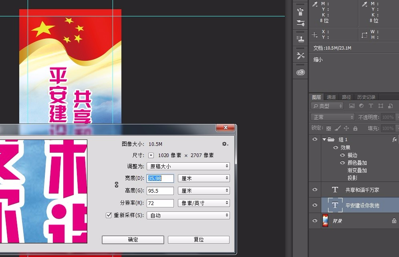Click the 高度 height input field
Viewport: 399px width, 257px height.
coord(160,191)
